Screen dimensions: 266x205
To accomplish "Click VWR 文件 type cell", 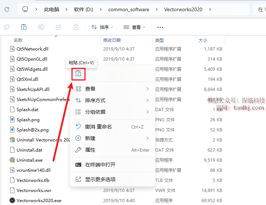I will 165,191.
